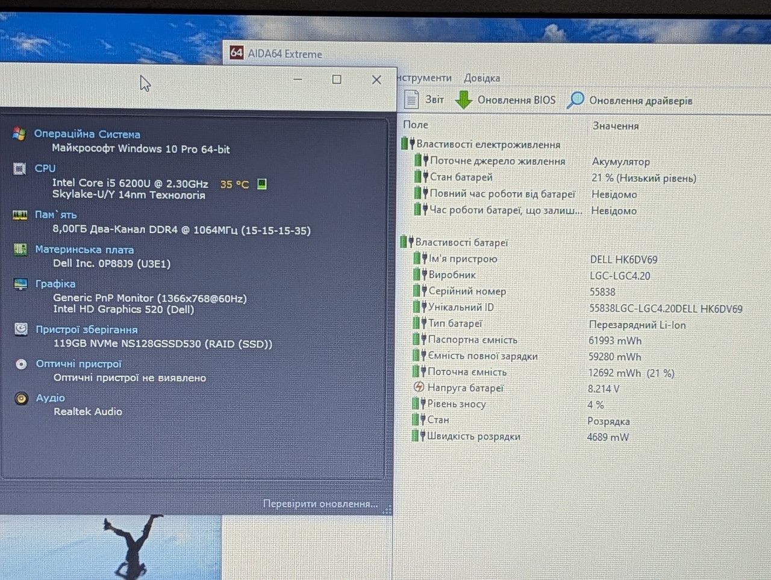771x580 pixels.
Task: Open the Пам`ять section link
Action: point(55,214)
